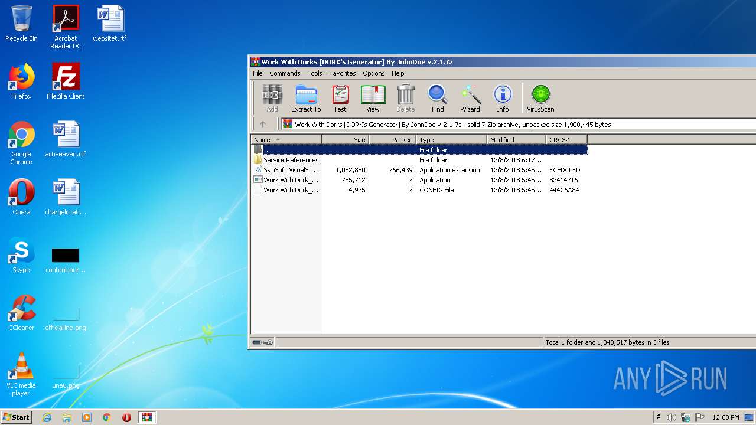
Task: Open Opera desktop icon
Action: (21, 197)
